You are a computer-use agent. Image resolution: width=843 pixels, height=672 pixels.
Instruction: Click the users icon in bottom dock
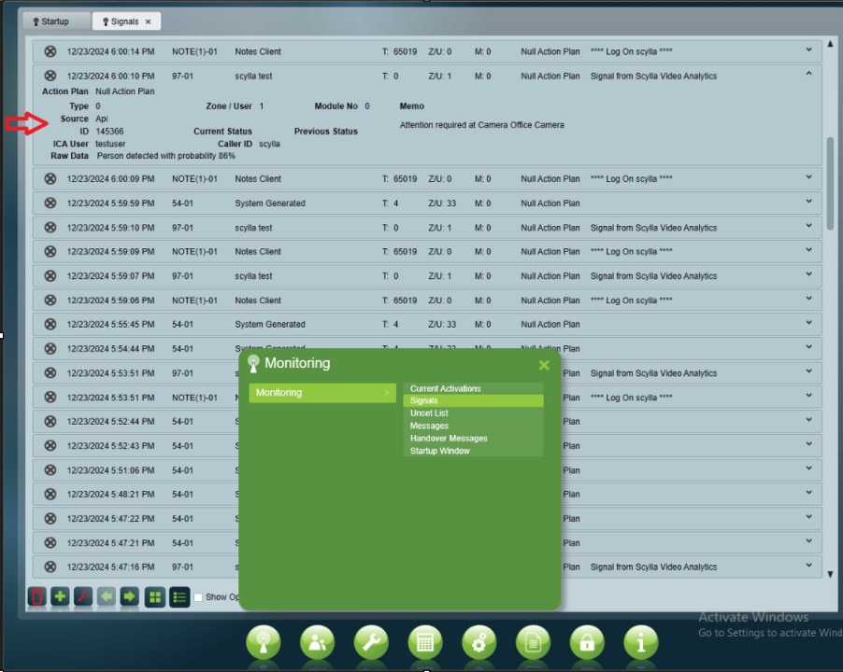point(317,642)
